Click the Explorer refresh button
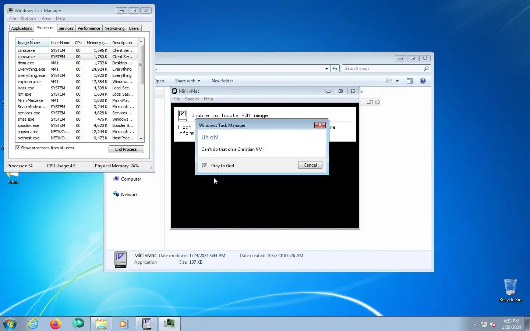Screen dimensions: 530x331 click(335, 68)
